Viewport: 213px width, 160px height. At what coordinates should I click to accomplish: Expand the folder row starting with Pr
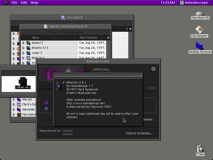tap(23, 63)
